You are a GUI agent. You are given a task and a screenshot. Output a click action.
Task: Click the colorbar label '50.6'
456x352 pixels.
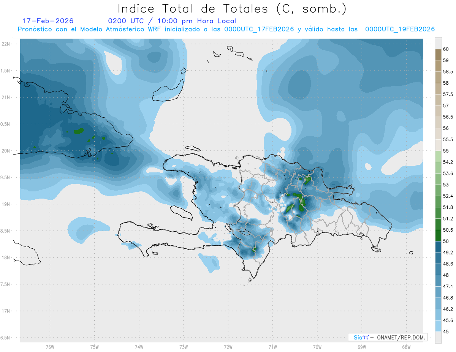(448, 230)
